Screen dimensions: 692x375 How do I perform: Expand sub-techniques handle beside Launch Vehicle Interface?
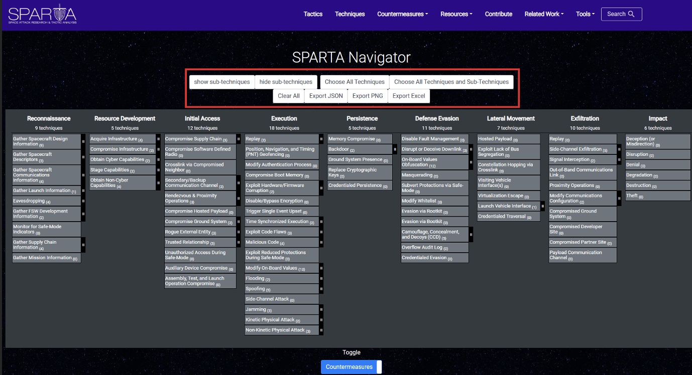(543, 206)
